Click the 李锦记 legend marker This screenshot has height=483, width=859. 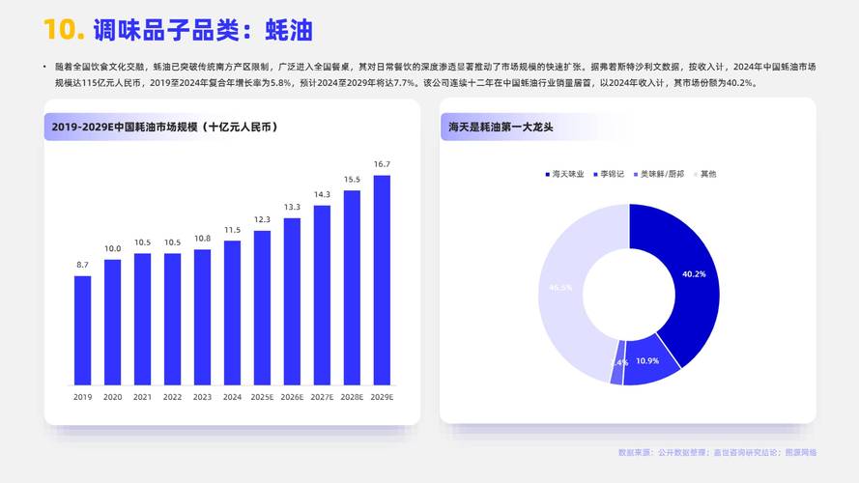point(596,174)
